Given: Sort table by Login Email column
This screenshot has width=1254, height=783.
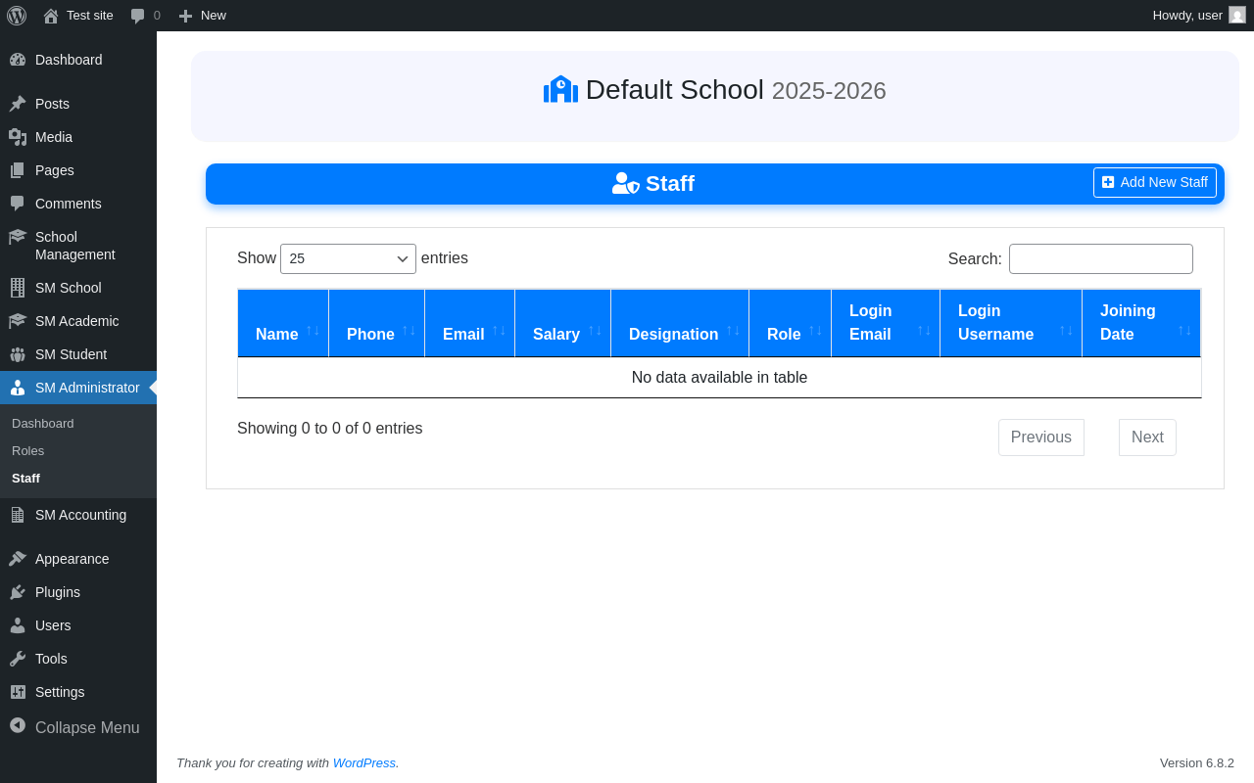Looking at the screenshot, I should click(886, 323).
